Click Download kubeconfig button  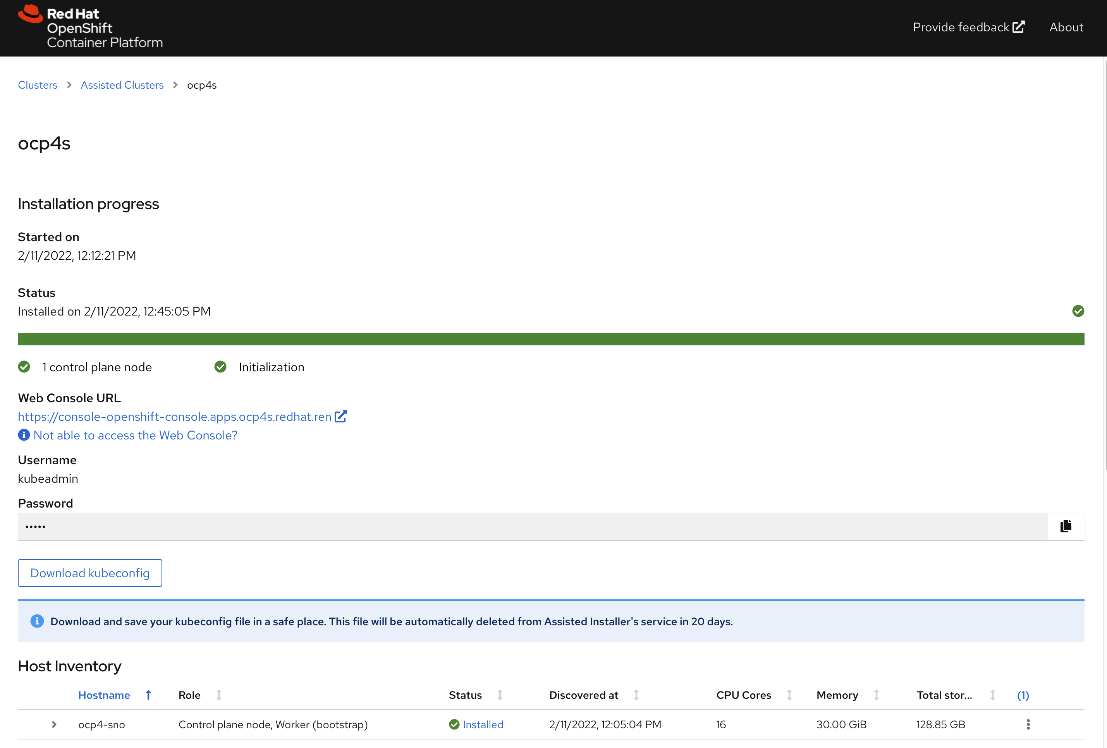(90, 573)
